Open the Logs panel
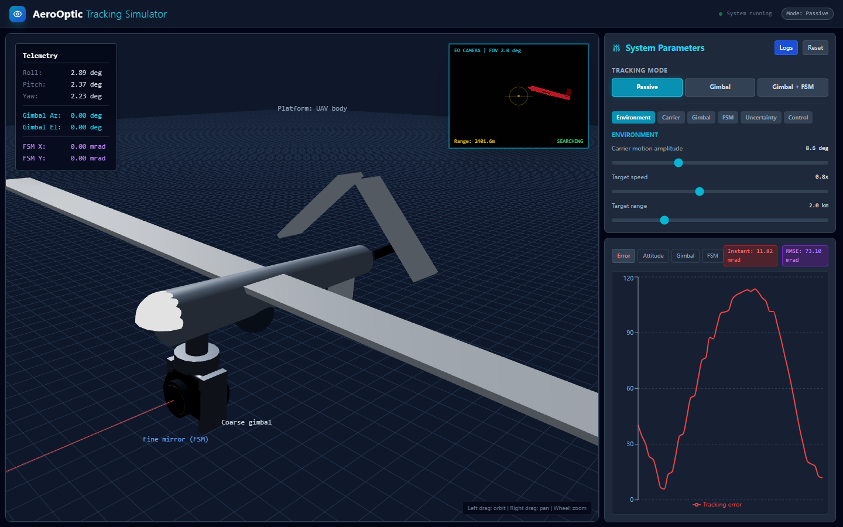The width and height of the screenshot is (843, 527). click(x=786, y=48)
